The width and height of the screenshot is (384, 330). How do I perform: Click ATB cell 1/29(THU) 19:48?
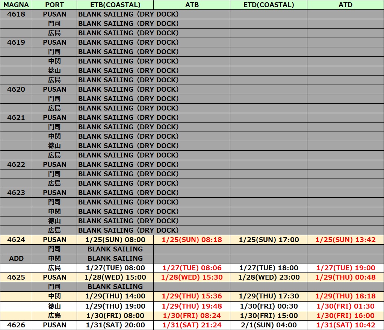pos(192,306)
